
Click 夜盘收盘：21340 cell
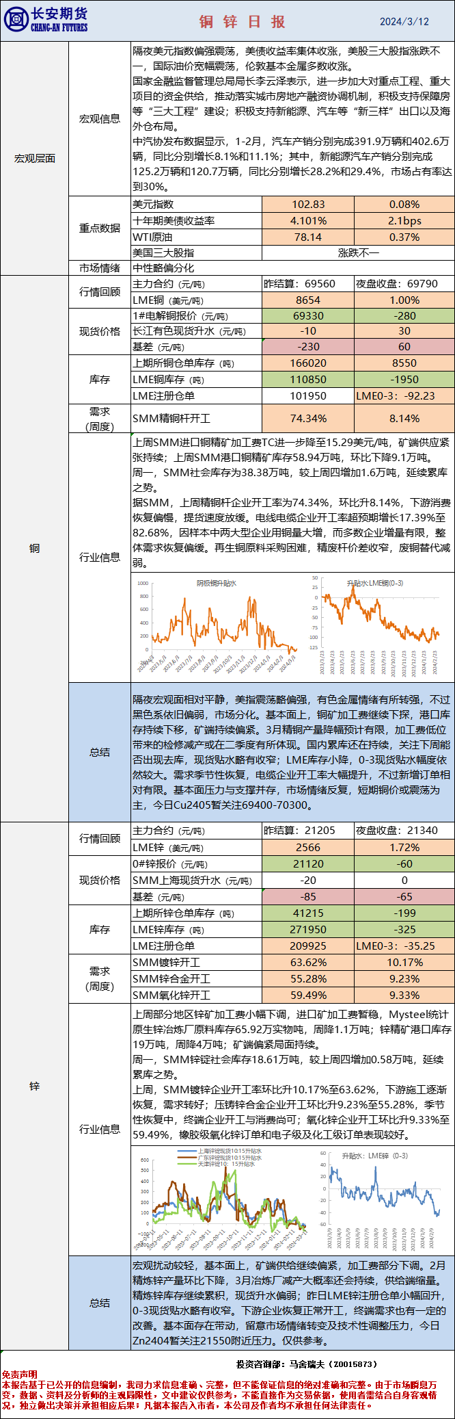(404, 831)
